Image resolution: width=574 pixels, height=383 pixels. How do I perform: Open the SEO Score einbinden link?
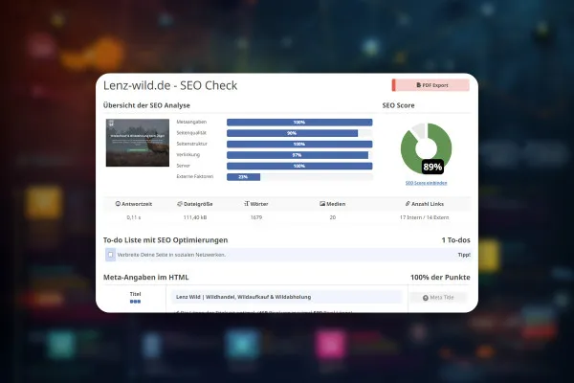click(426, 183)
